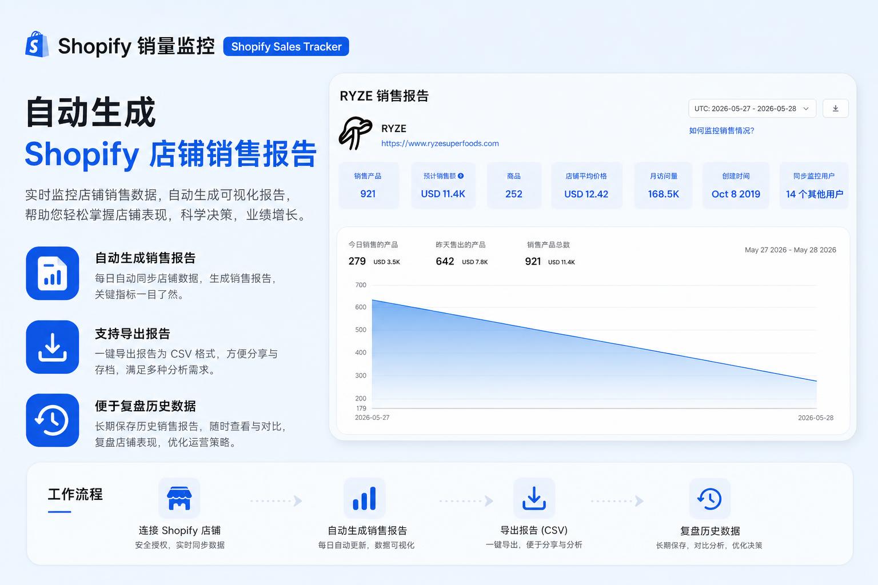Click the 便于复盘历史数据 feature heading
This screenshot has height=585, width=878.
(x=145, y=406)
